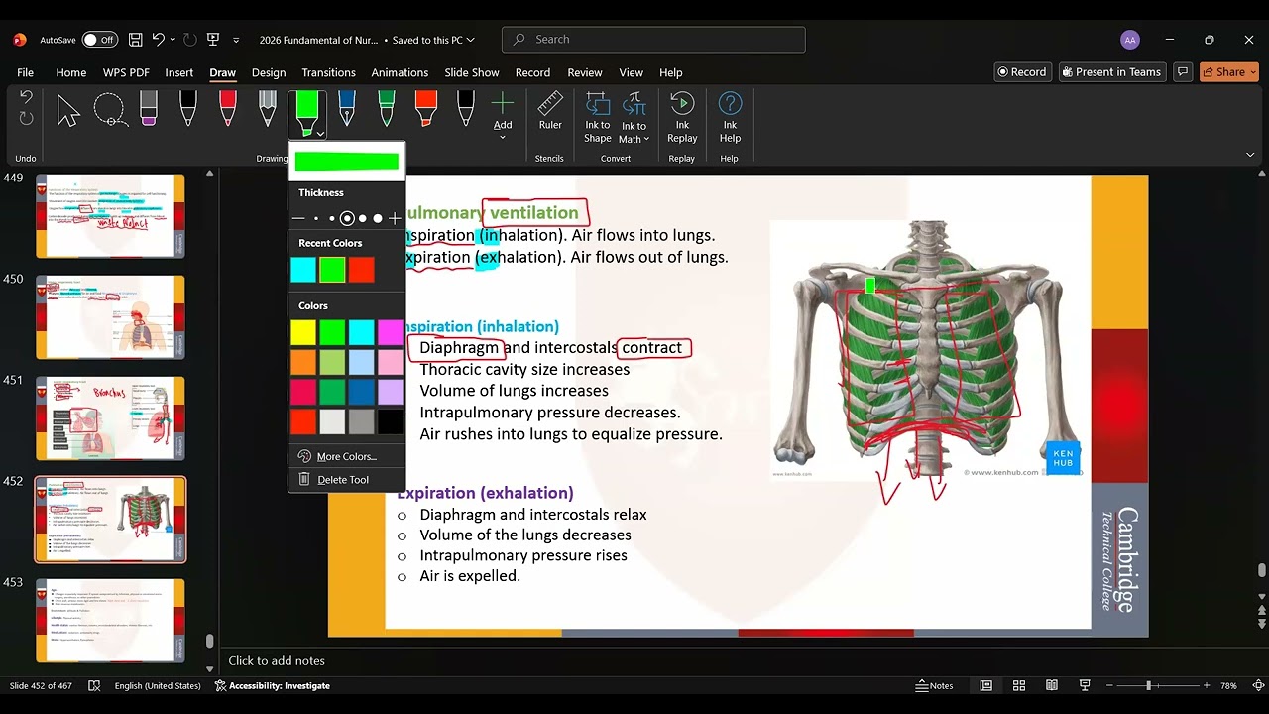
Task: Collapse the ribbon chevron
Action: [1250, 155]
